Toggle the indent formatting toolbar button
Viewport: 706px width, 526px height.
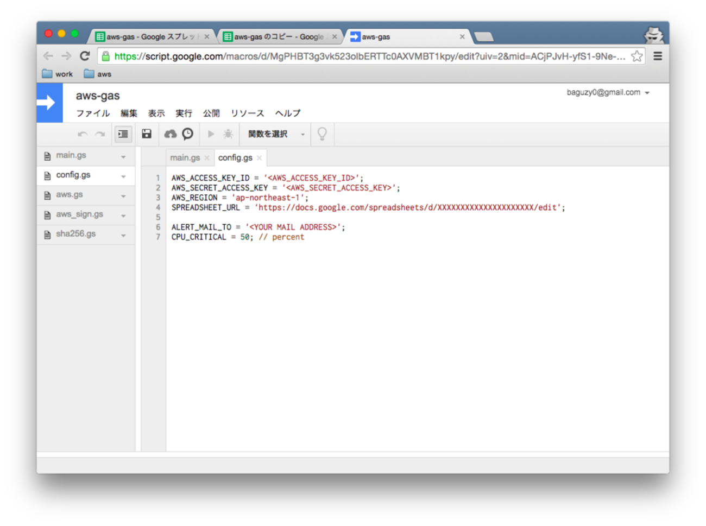(123, 134)
